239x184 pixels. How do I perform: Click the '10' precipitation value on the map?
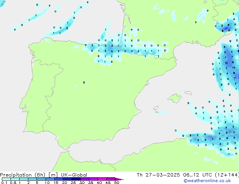pos(233,68)
